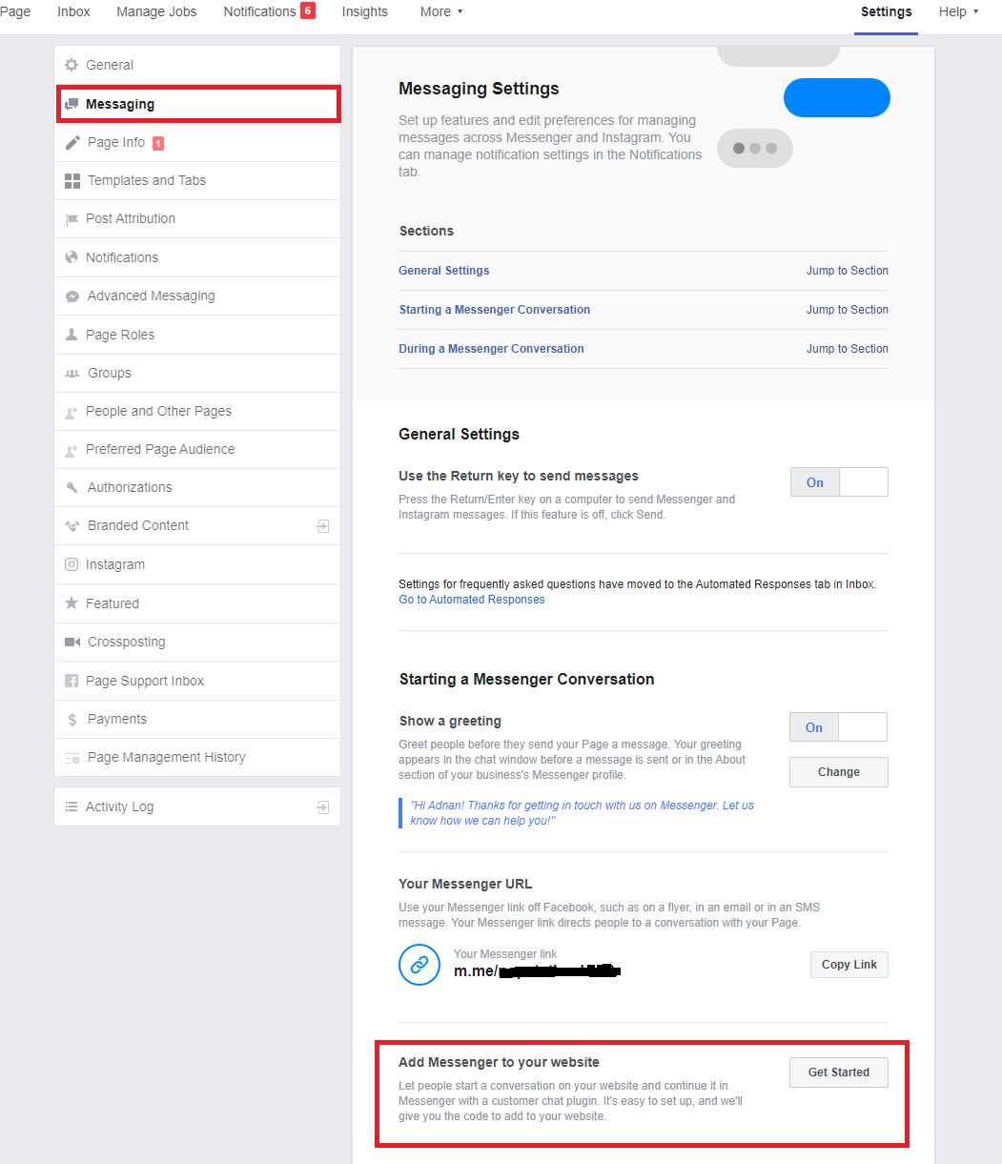Click Jump to Section for Starting a Conversation
The width and height of the screenshot is (1002, 1164).
848,310
